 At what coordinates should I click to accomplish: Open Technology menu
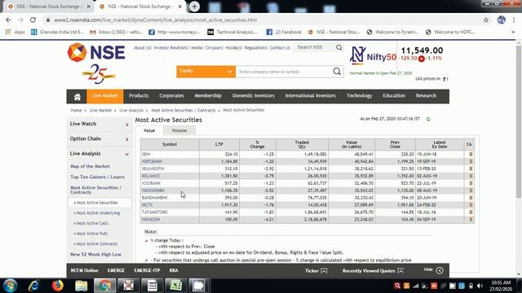[359, 96]
